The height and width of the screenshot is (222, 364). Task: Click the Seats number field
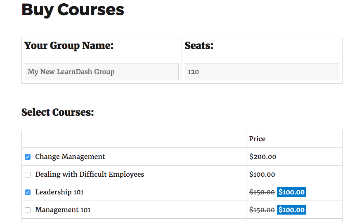point(262,72)
